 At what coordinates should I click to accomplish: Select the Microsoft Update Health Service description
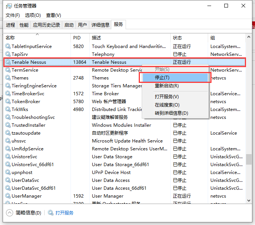click(127, 141)
